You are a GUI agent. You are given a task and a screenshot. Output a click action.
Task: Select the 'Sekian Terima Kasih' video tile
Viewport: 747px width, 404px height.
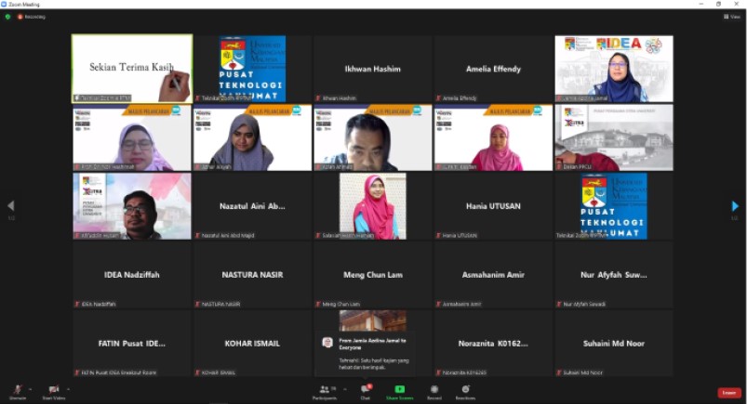click(x=132, y=68)
